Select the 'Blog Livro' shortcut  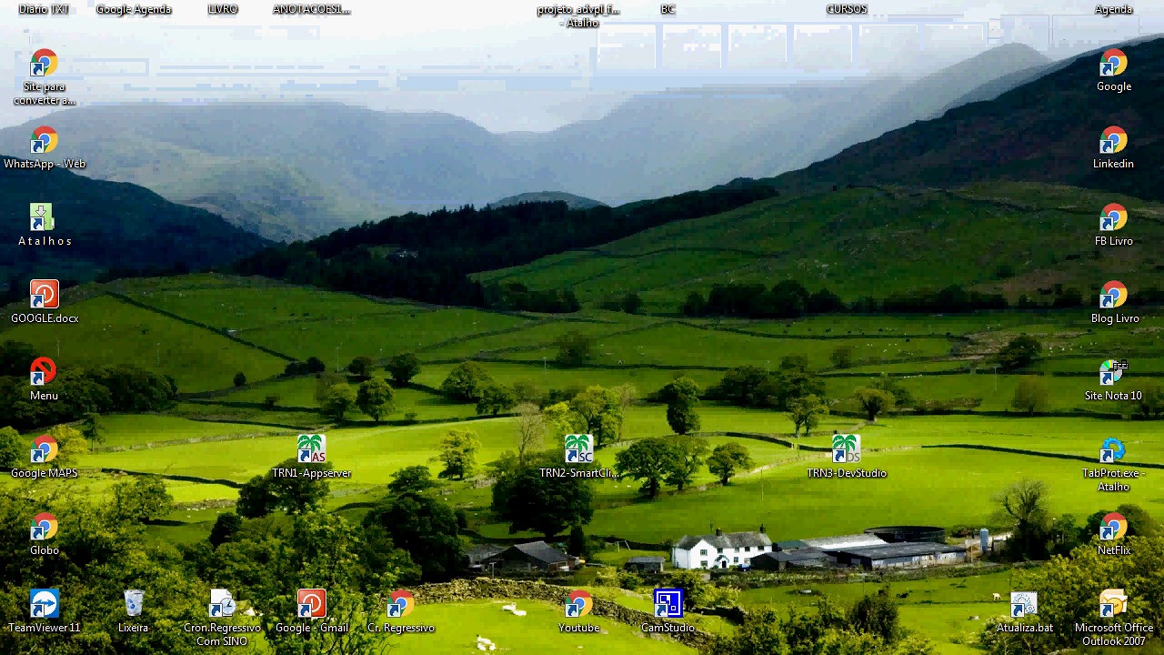[x=1113, y=297]
